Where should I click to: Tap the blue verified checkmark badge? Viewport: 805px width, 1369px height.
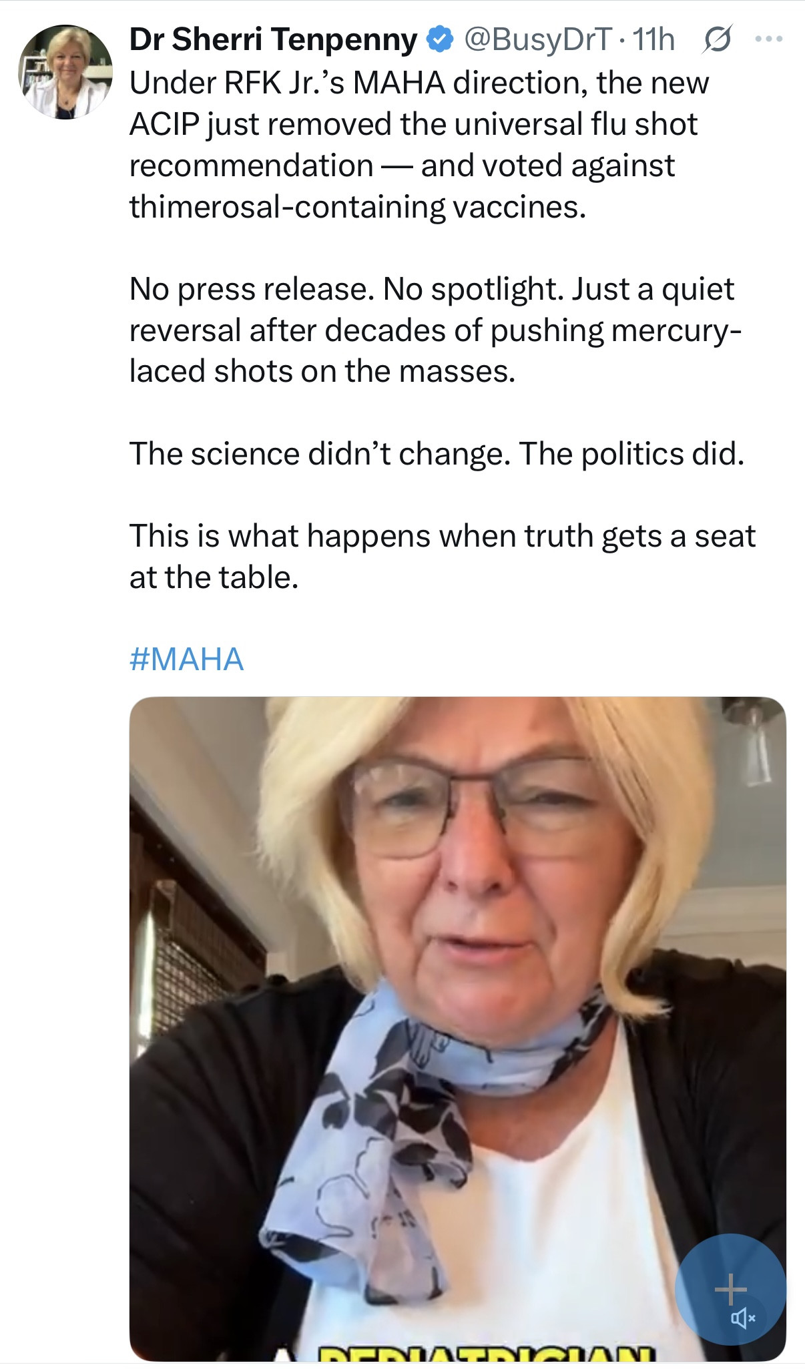click(438, 40)
